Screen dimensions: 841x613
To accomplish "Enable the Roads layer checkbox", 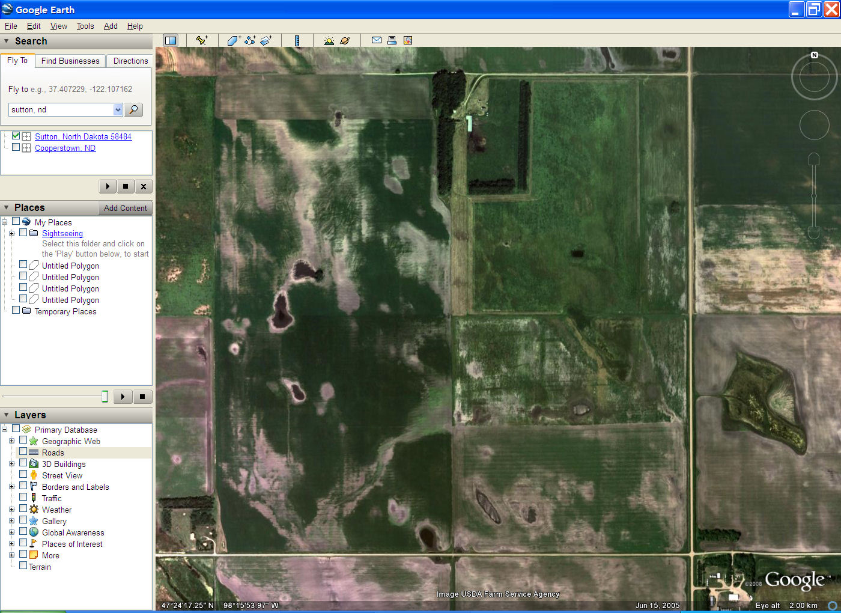I will tap(23, 452).
